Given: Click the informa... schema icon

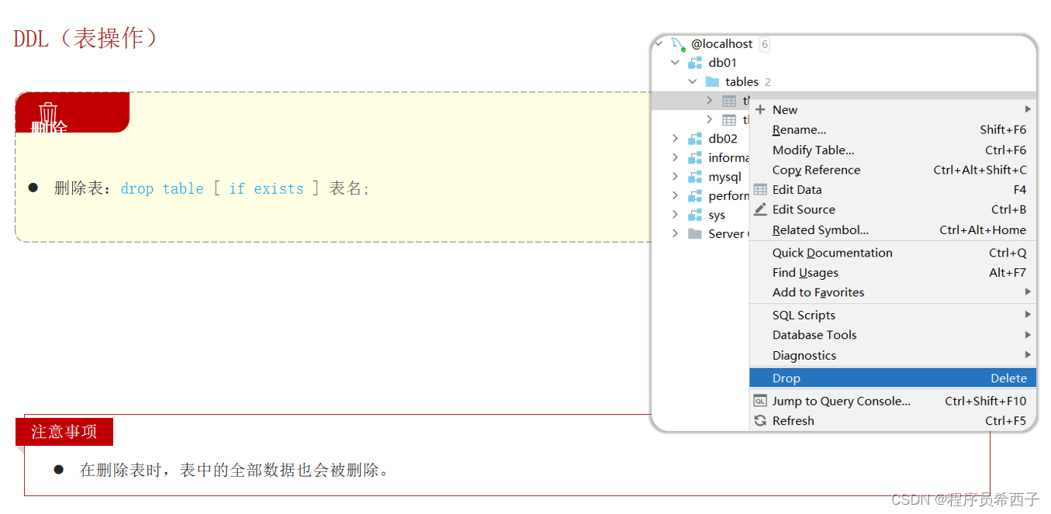Looking at the screenshot, I should 695,157.
